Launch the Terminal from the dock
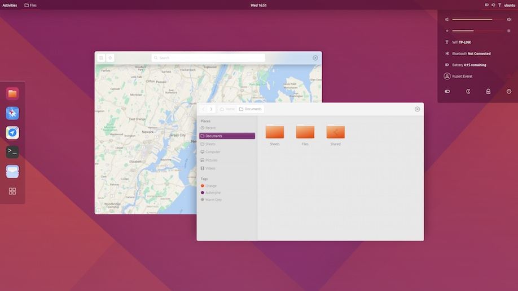The height and width of the screenshot is (291, 518). (x=12, y=152)
